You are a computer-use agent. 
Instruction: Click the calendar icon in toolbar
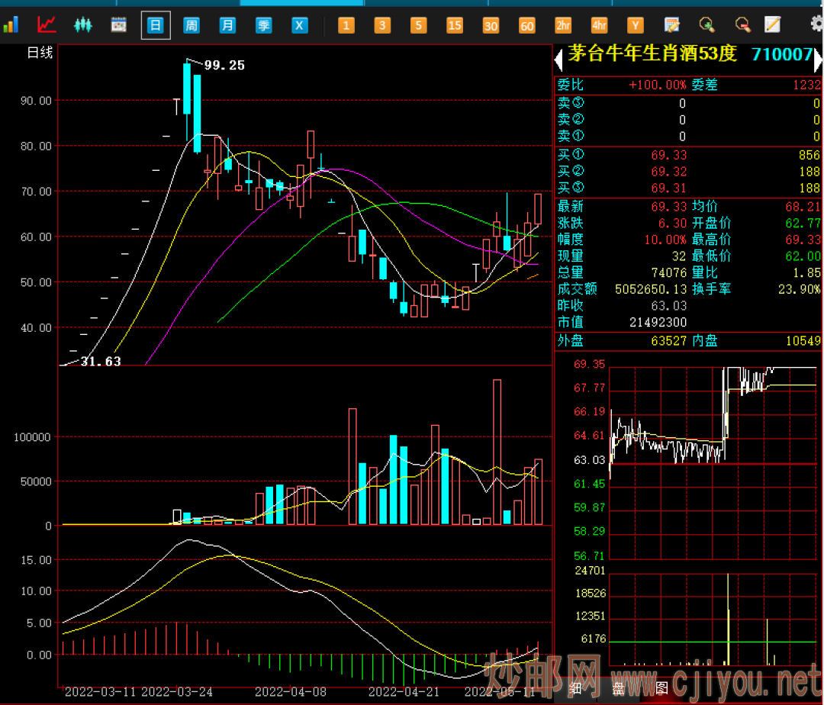tap(119, 25)
